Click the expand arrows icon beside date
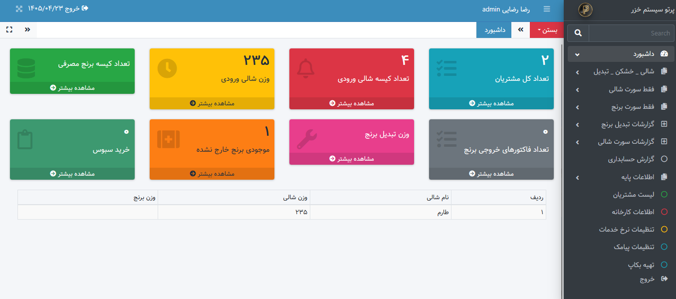The height and width of the screenshot is (299, 676). tap(19, 8)
